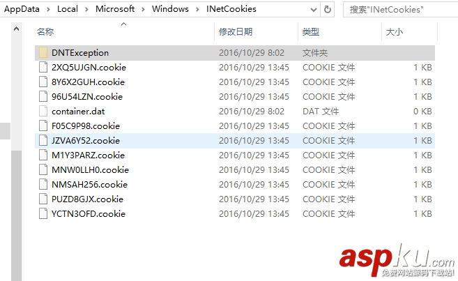This screenshot has height=281, width=458.
Task: Sort by the 大小 column header
Action: click(394, 32)
